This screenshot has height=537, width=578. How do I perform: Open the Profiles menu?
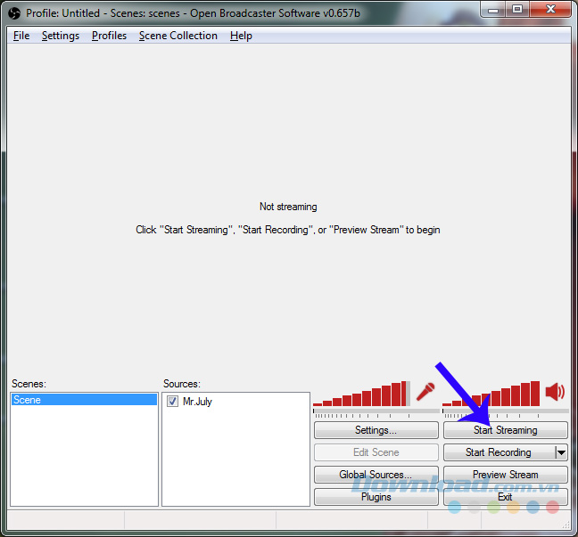coord(109,36)
